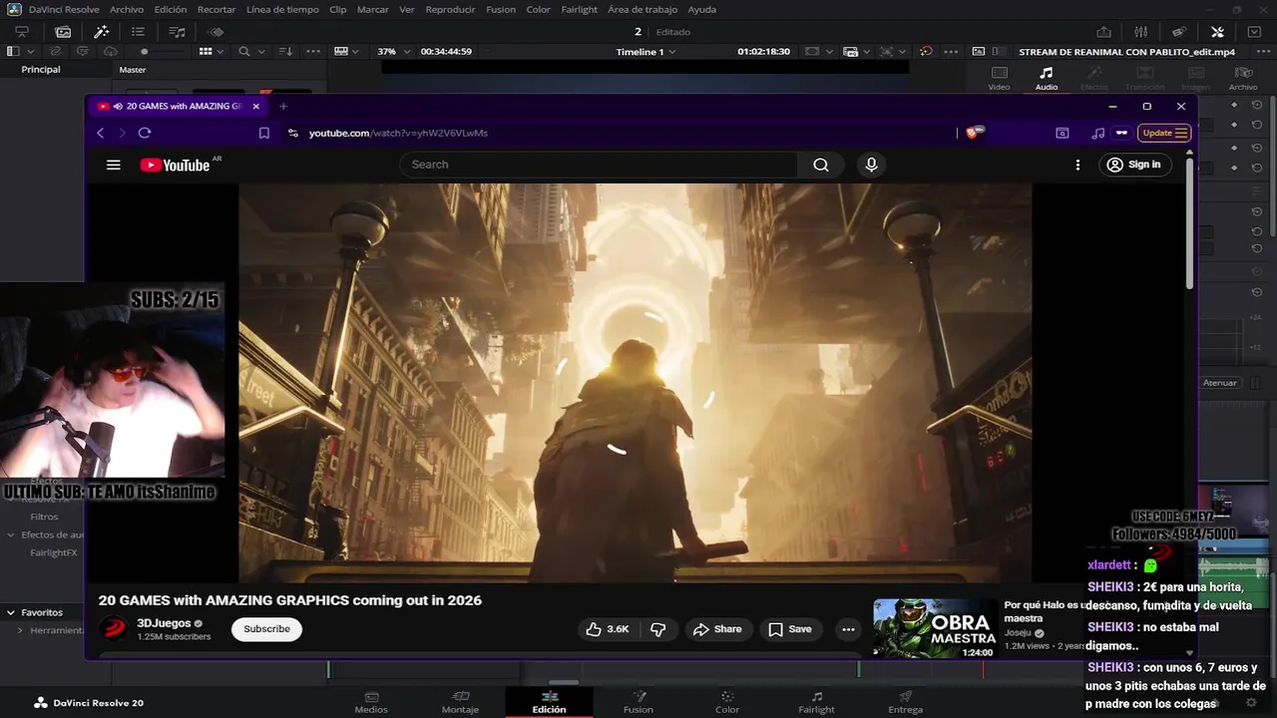1277x718 pixels.
Task: Open YouTube hamburger guide menu
Action: pos(114,165)
